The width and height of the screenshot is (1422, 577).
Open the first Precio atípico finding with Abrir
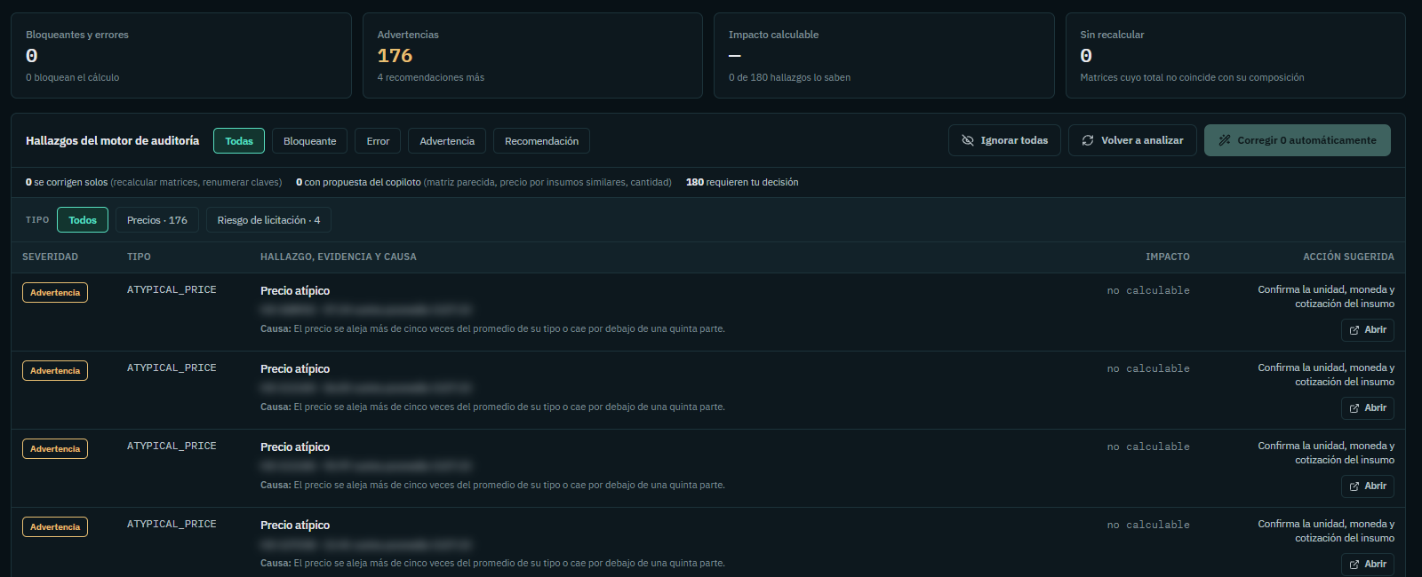tap(1367, 330)
